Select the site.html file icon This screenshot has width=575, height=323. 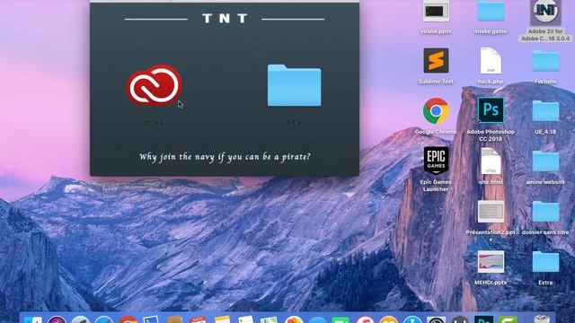(x=491, y=161)
